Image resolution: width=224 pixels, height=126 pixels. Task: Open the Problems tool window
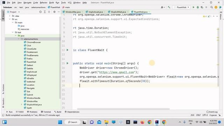click(x=32, y=112)
